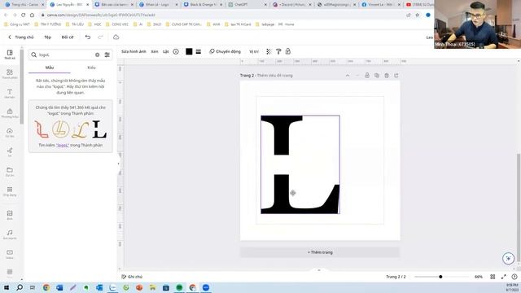
Task: Open line style options
Action: [199, 51]
